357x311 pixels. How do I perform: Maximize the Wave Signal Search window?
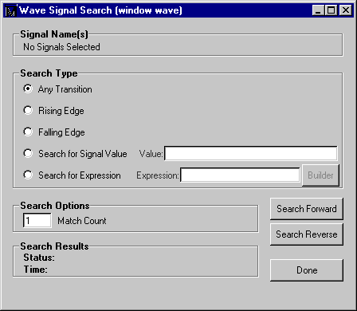[x=331, y=10]
